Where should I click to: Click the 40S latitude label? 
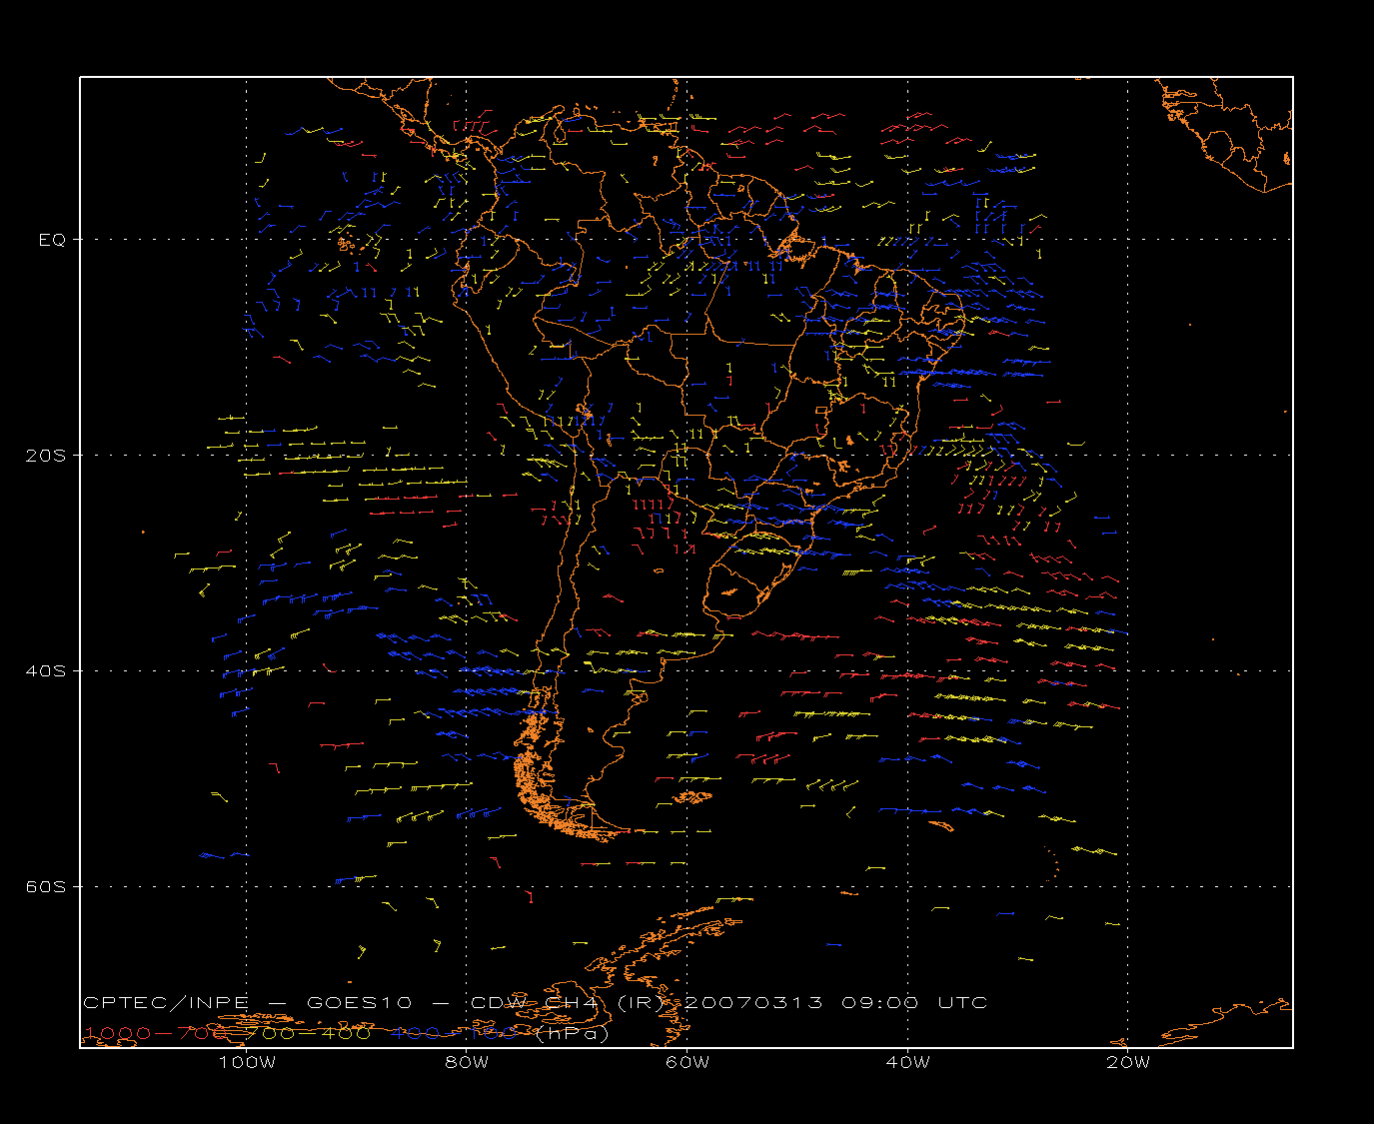(45, 671)
